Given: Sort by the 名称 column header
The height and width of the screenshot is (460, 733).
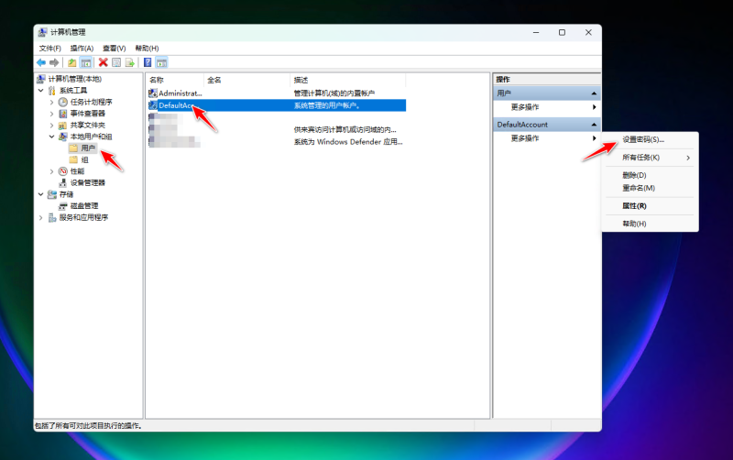Looking at the screenshot, I should (x=175, y=80).
